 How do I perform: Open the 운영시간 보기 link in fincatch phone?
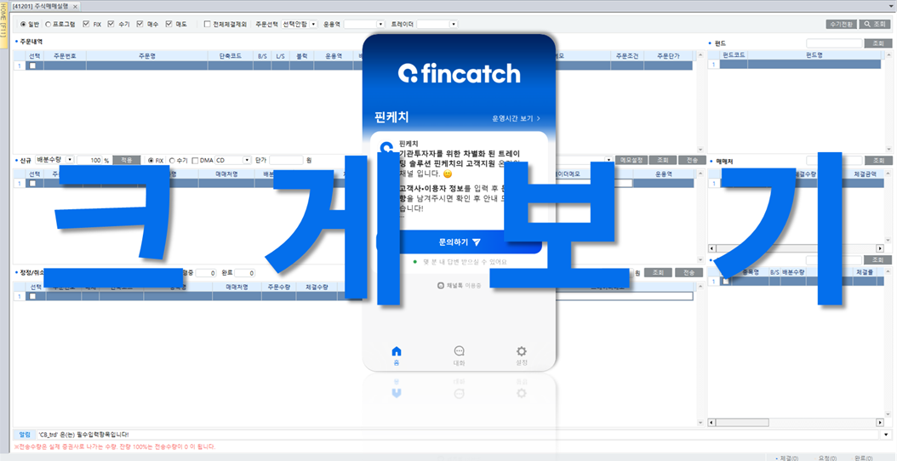(516, 118)
